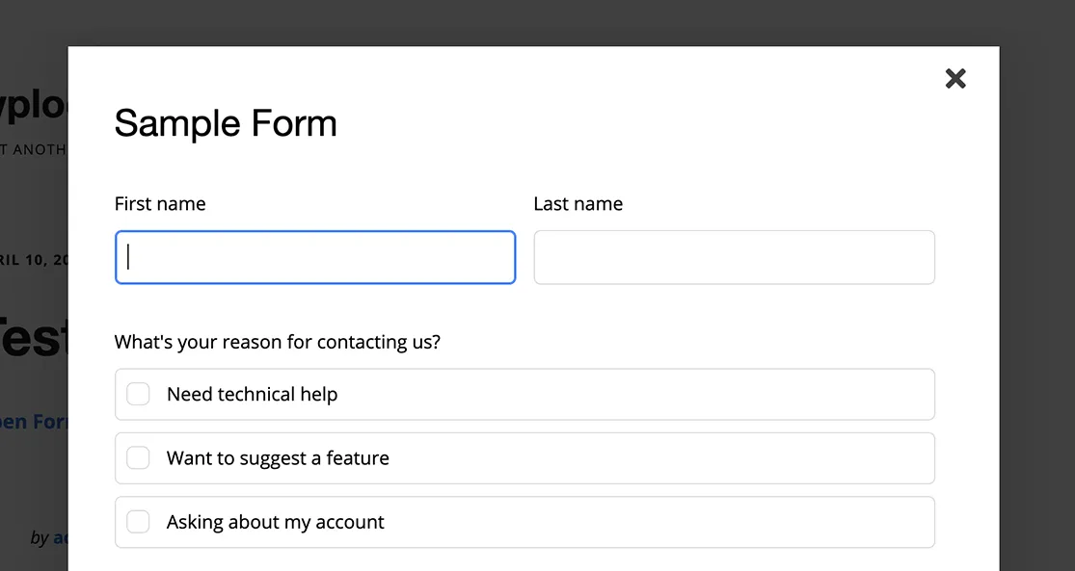Click the "Want to suggest a feature" label text

[x=278, y=458]
